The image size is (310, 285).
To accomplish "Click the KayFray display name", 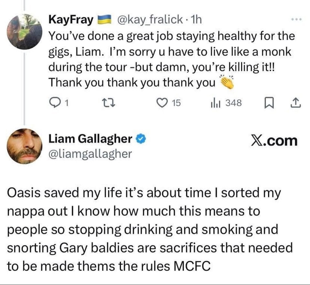I will [71, 19].
